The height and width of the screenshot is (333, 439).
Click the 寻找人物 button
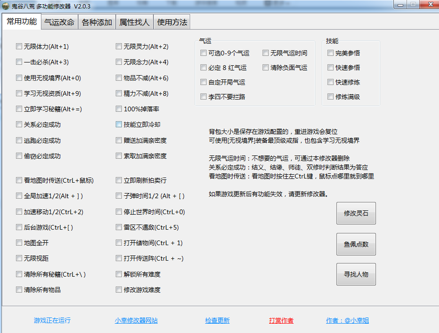[356, 274]
